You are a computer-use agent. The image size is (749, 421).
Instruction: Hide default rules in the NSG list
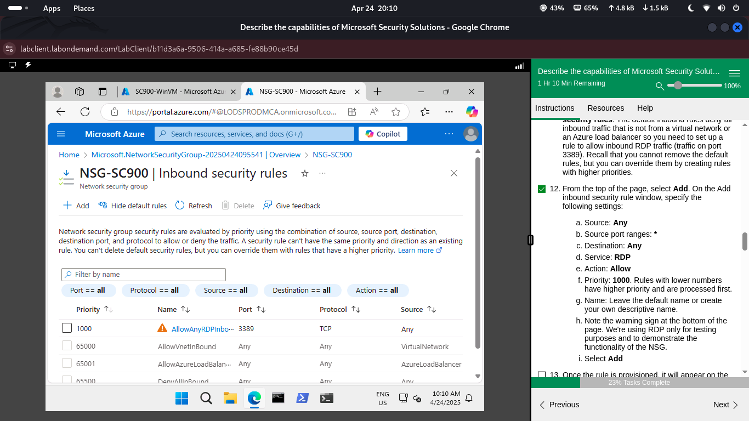[x=132, y=206]
